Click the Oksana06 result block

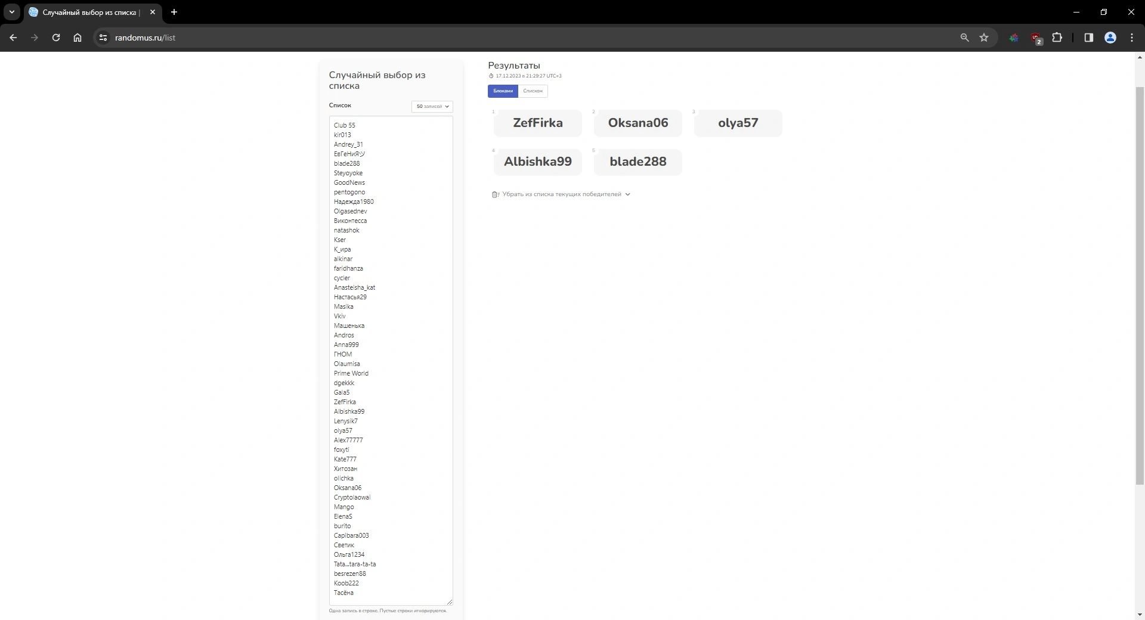tap(638, 123)
